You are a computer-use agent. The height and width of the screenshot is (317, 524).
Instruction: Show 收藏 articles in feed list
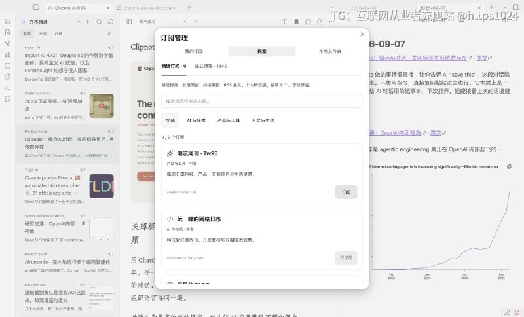pos(58,34)
